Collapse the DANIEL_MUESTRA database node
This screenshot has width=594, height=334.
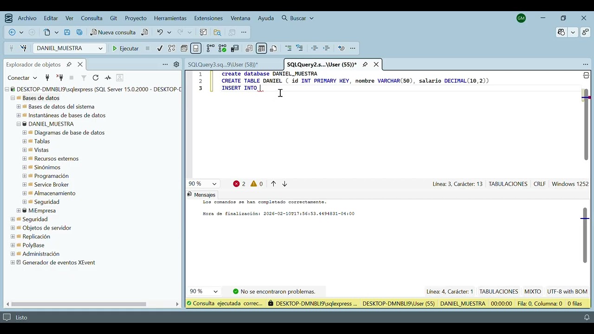[x=19, y=124]
